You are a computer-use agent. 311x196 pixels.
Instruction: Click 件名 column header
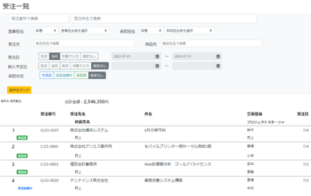point(148,114)
